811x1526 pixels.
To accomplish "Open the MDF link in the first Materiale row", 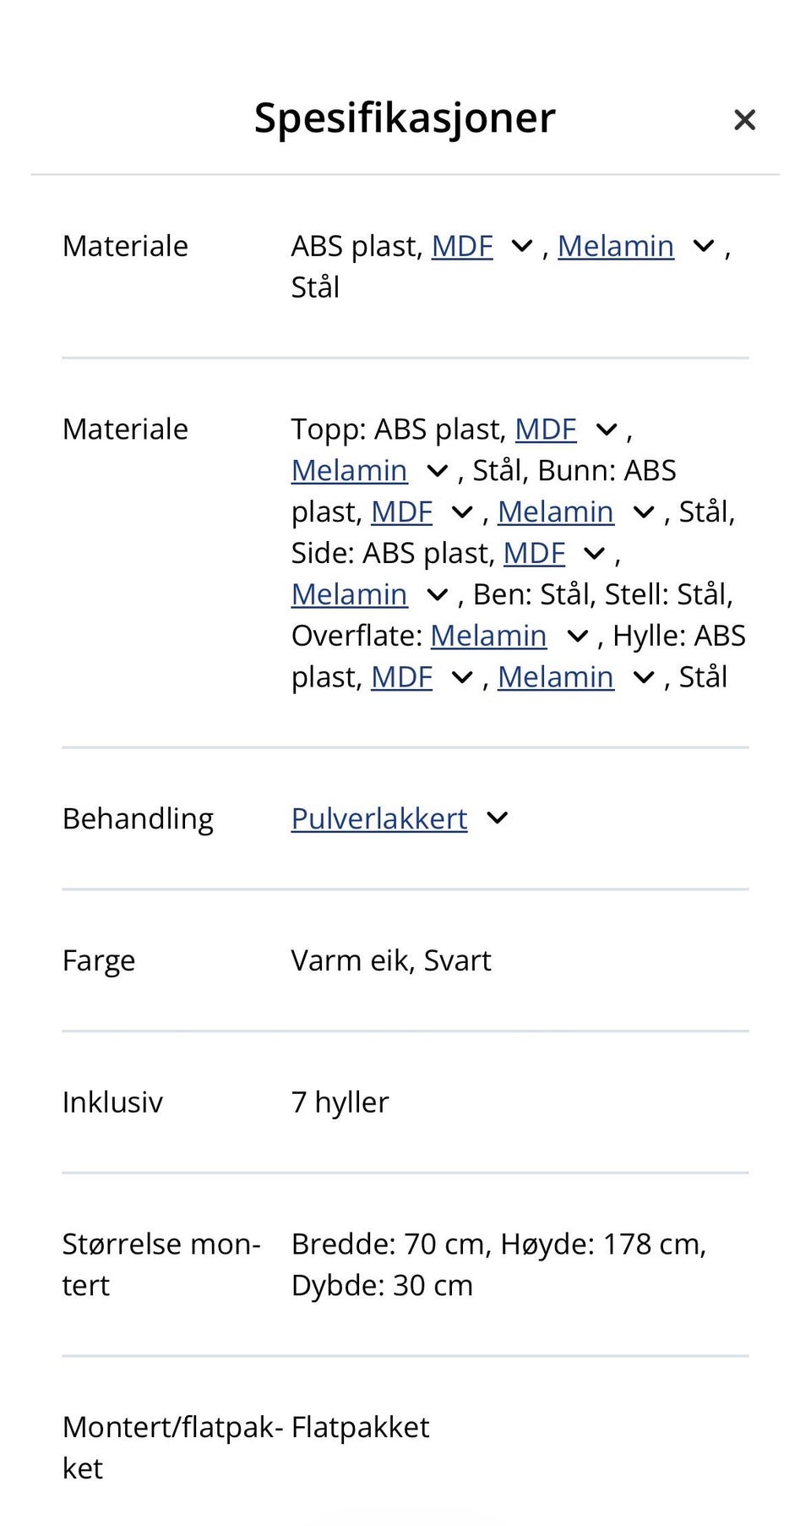I will (x=462, y=246).
